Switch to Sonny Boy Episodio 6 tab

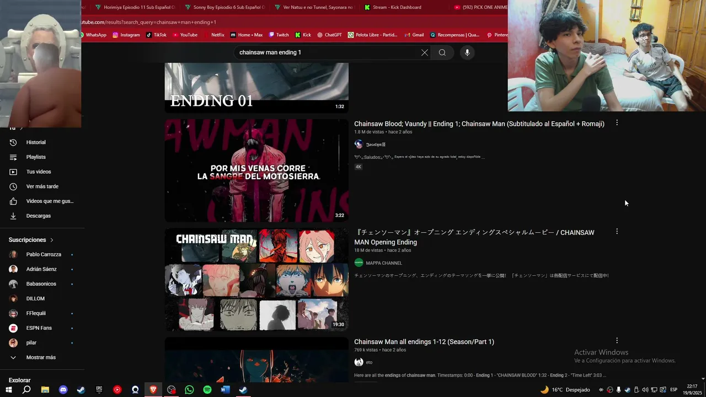pyautogui.click(x=224, y=7)
